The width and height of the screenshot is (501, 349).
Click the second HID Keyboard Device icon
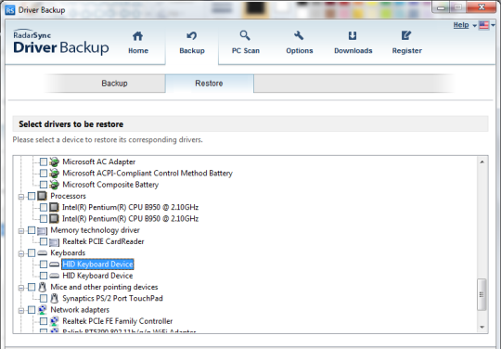click(x=55, y=276)
